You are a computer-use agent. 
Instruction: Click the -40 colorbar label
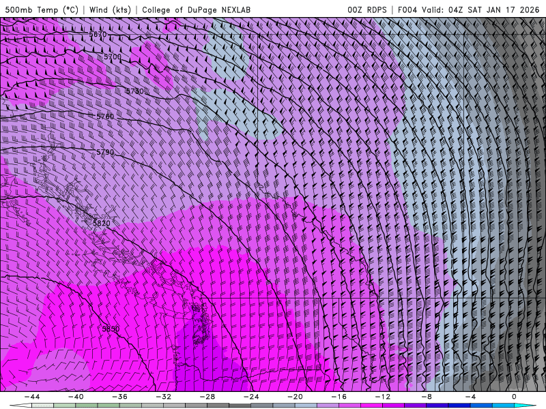(76, 397)
